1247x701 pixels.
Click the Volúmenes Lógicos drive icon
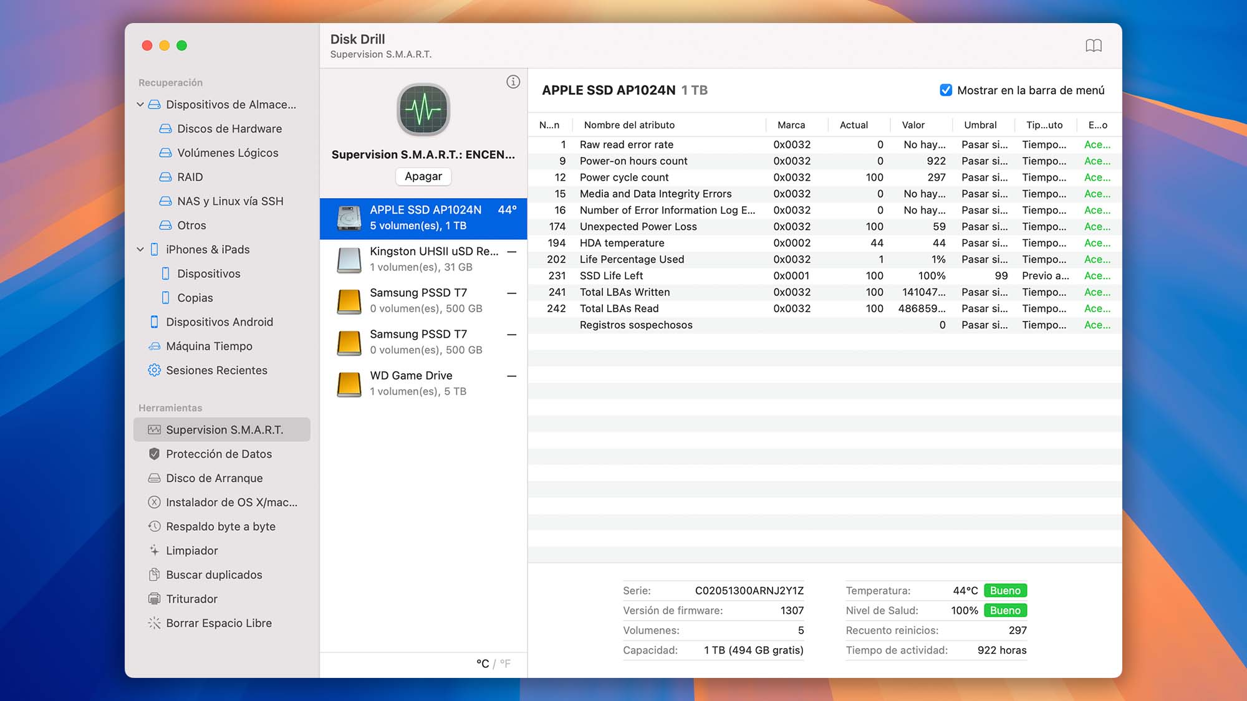(x=165, y=153)
